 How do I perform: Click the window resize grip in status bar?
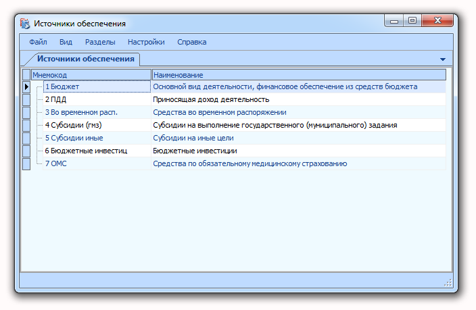pyautogui.click(x=448, y=283)
